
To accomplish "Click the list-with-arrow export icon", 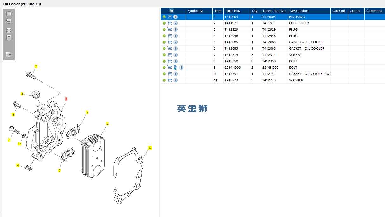I will pyautogui.click(x=9, y=54).
